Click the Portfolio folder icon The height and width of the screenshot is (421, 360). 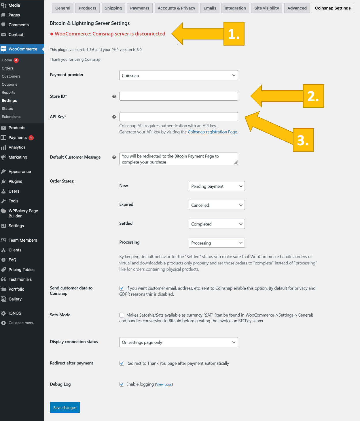tap(3, 289)
